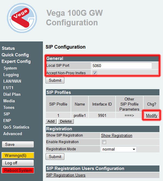Click the profile1 name cell
This screenshot has width=163, height=181.
(x=80, y=116)
